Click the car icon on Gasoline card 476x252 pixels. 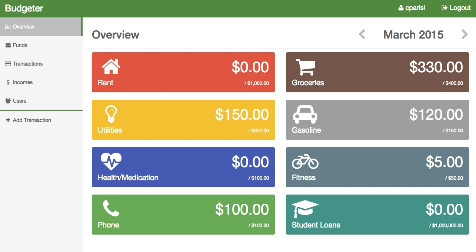pyautogui.click(x=305, y=115)
